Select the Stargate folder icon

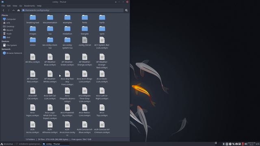pos(84,29)
